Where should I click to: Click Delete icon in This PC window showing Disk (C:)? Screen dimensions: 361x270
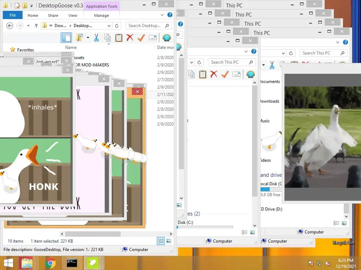pyautogui.click(x=214, y=74)
